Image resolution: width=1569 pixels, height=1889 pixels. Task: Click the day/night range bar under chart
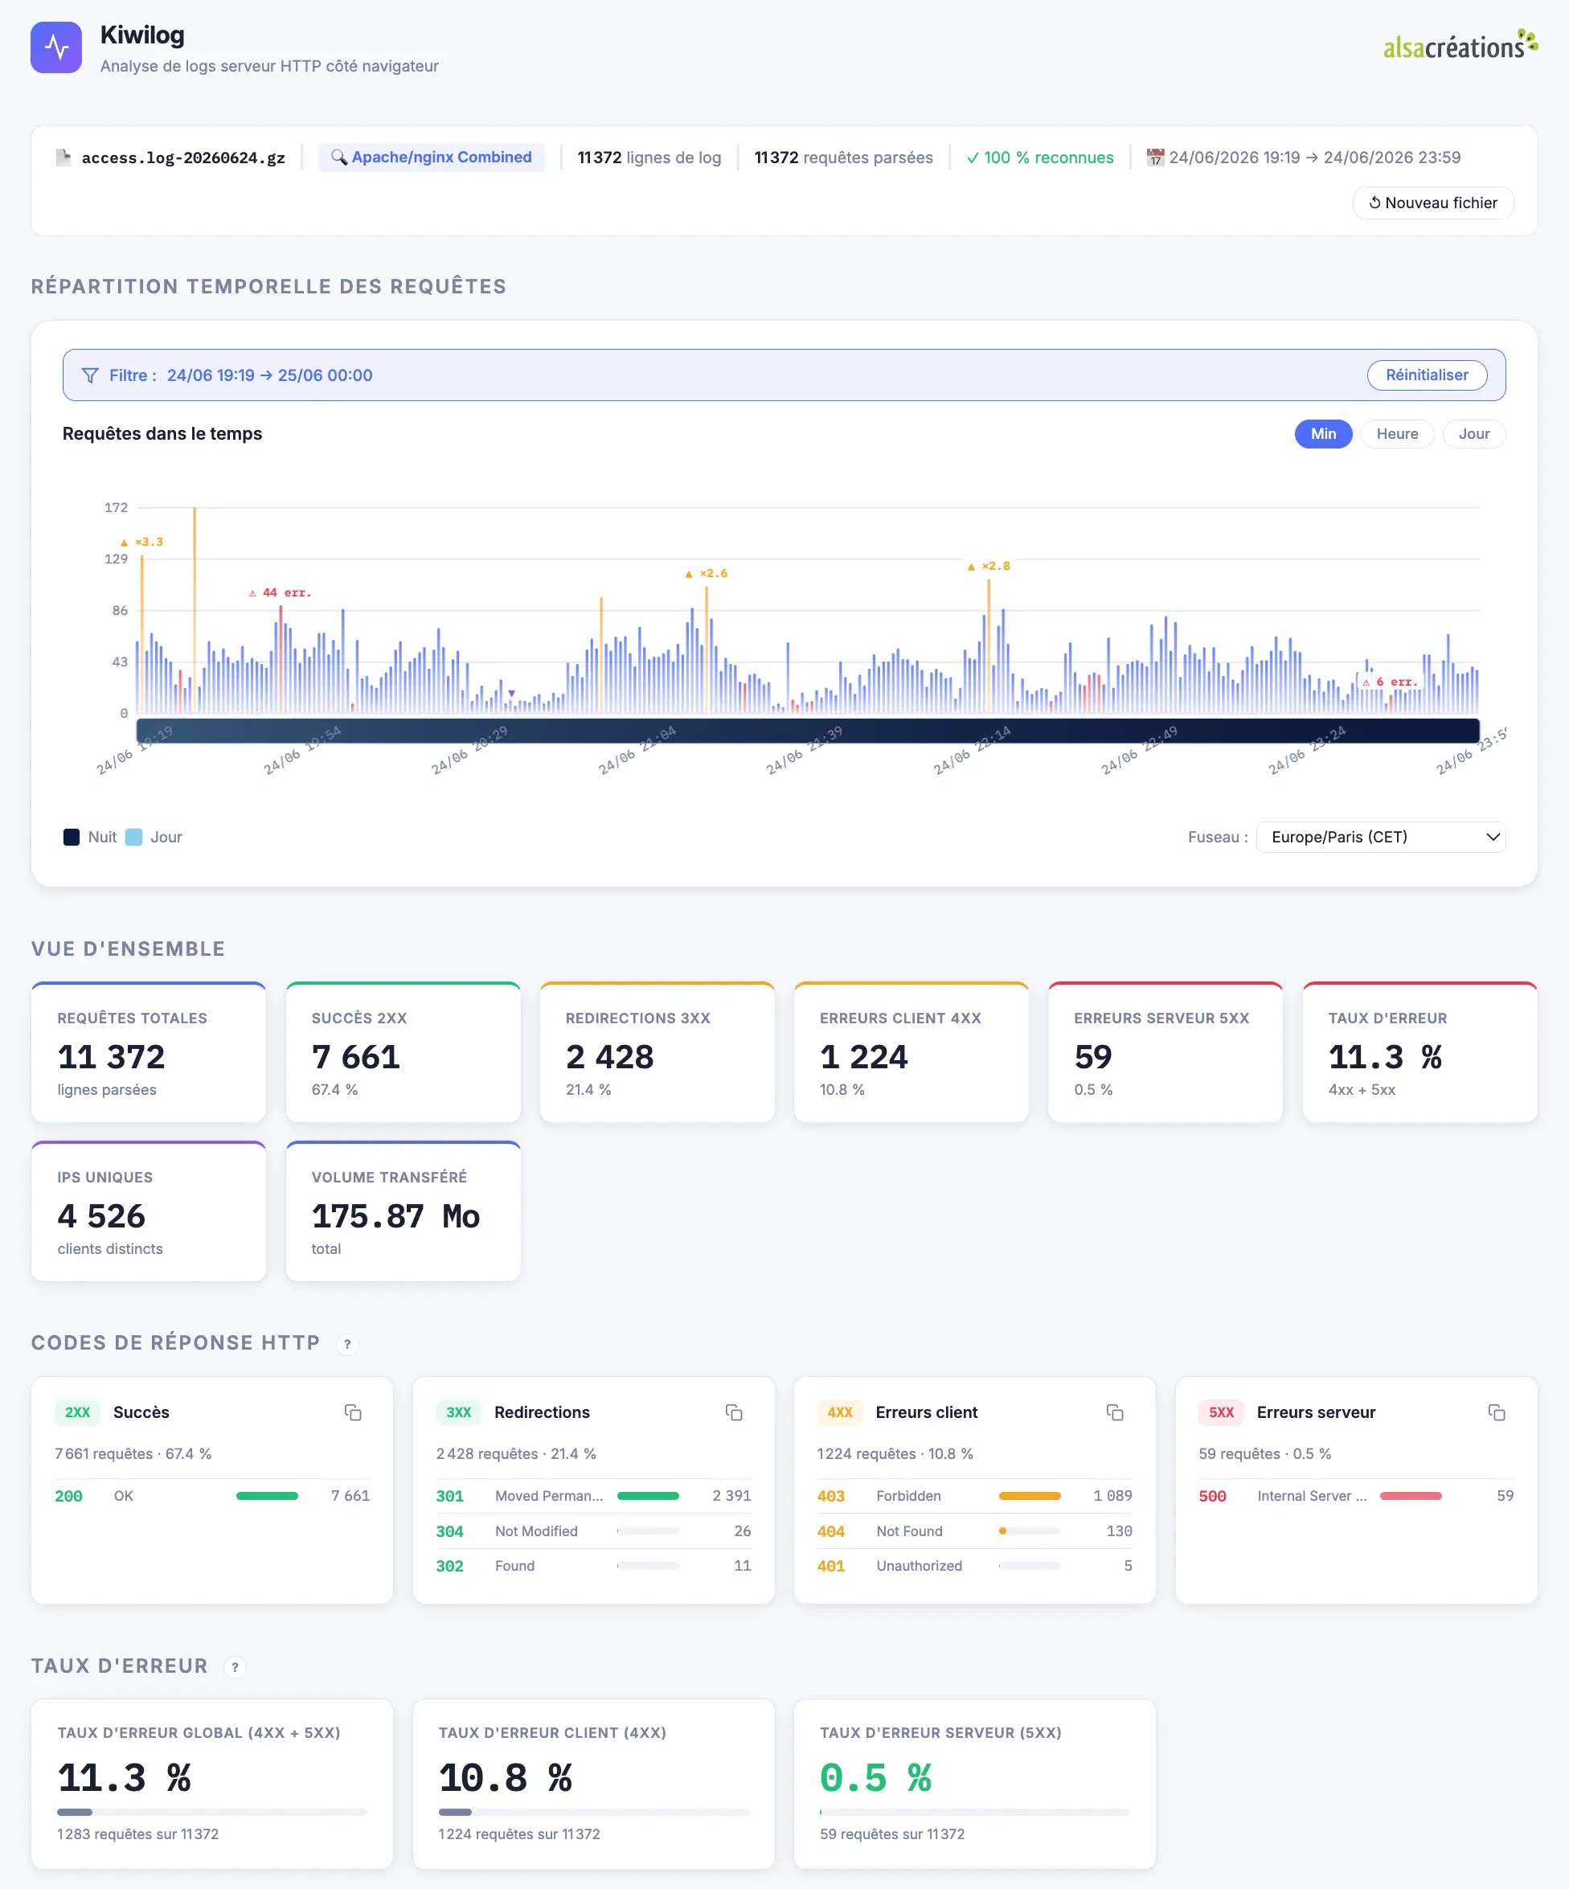tap(807, 731)
